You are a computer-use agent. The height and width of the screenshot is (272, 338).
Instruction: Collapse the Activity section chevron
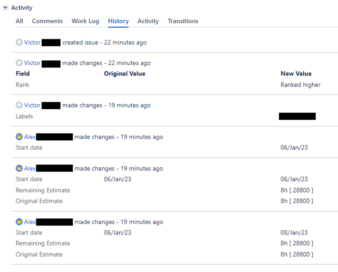point(5,8)
